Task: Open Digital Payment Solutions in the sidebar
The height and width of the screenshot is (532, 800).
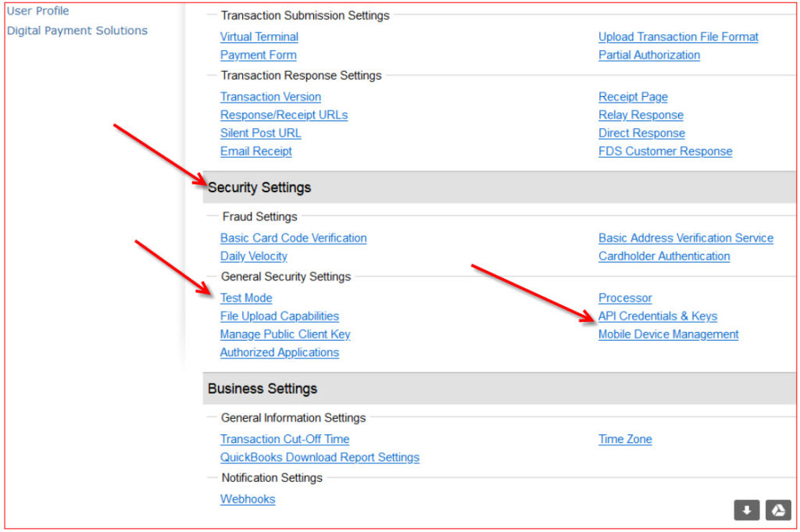Action: tap(77, 30)
